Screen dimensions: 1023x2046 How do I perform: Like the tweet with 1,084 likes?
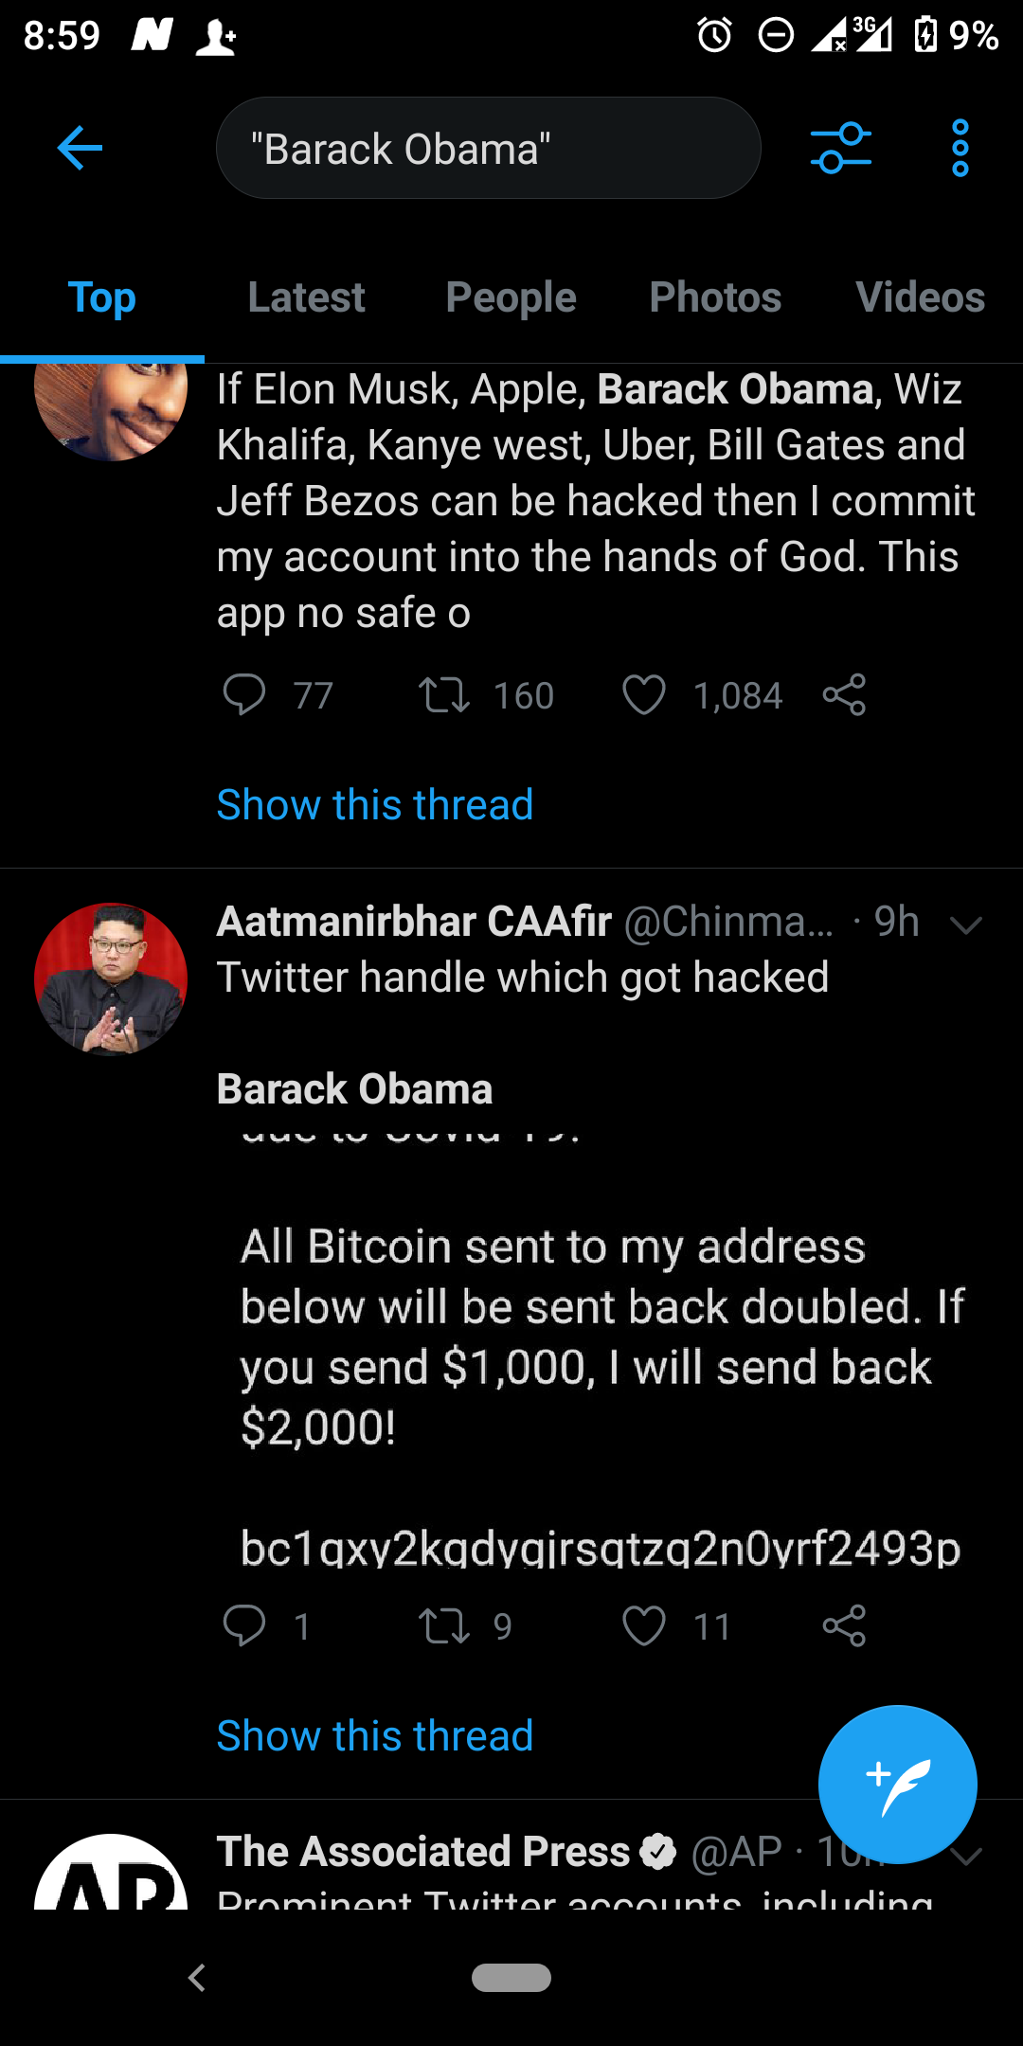[x=644, y=695]
